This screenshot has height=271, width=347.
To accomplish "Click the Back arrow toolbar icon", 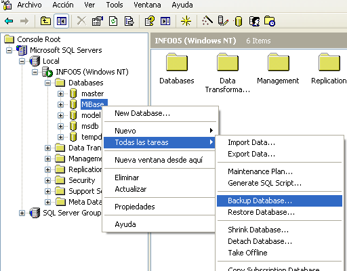I will pos(9,21).
